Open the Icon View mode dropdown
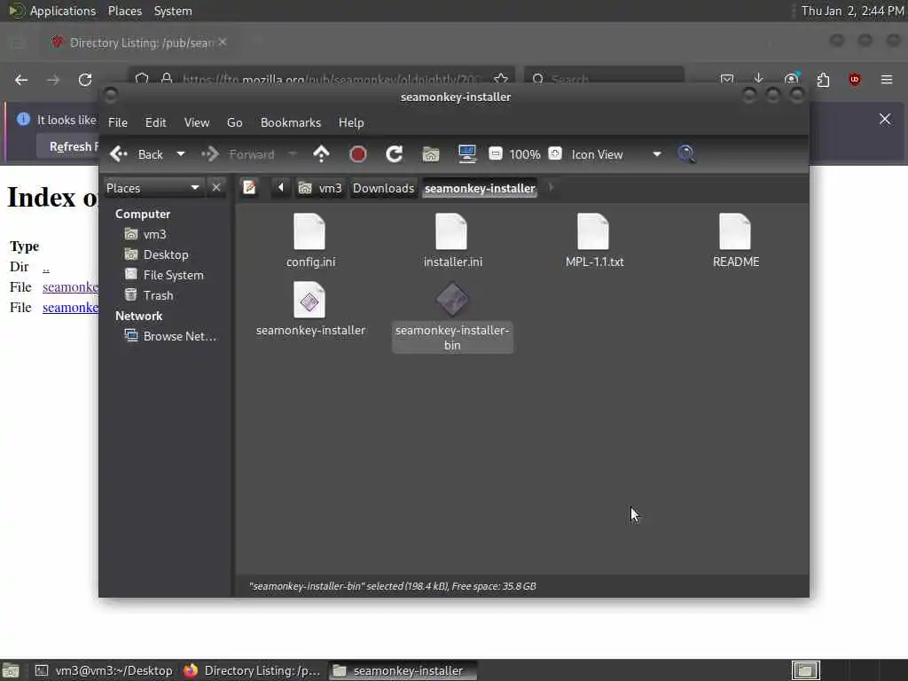 tap(616, 154)
